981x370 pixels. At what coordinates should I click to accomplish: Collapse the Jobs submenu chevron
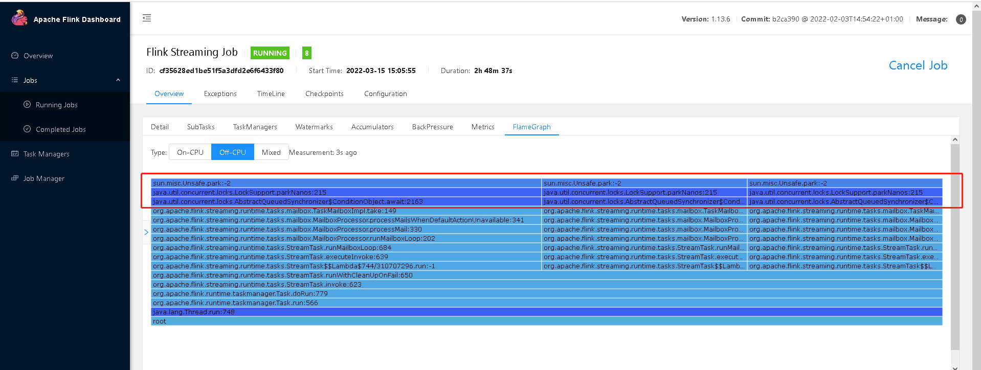tap(118, 80)
